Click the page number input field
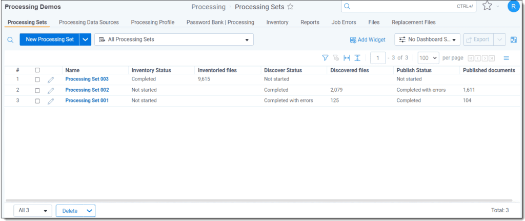This screenshot has height=221, width=525. (378, 58)
